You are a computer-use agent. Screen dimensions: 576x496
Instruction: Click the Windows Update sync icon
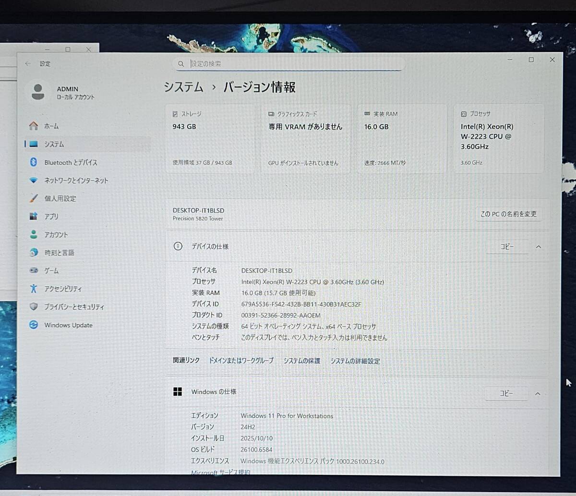tap(33, 325)
